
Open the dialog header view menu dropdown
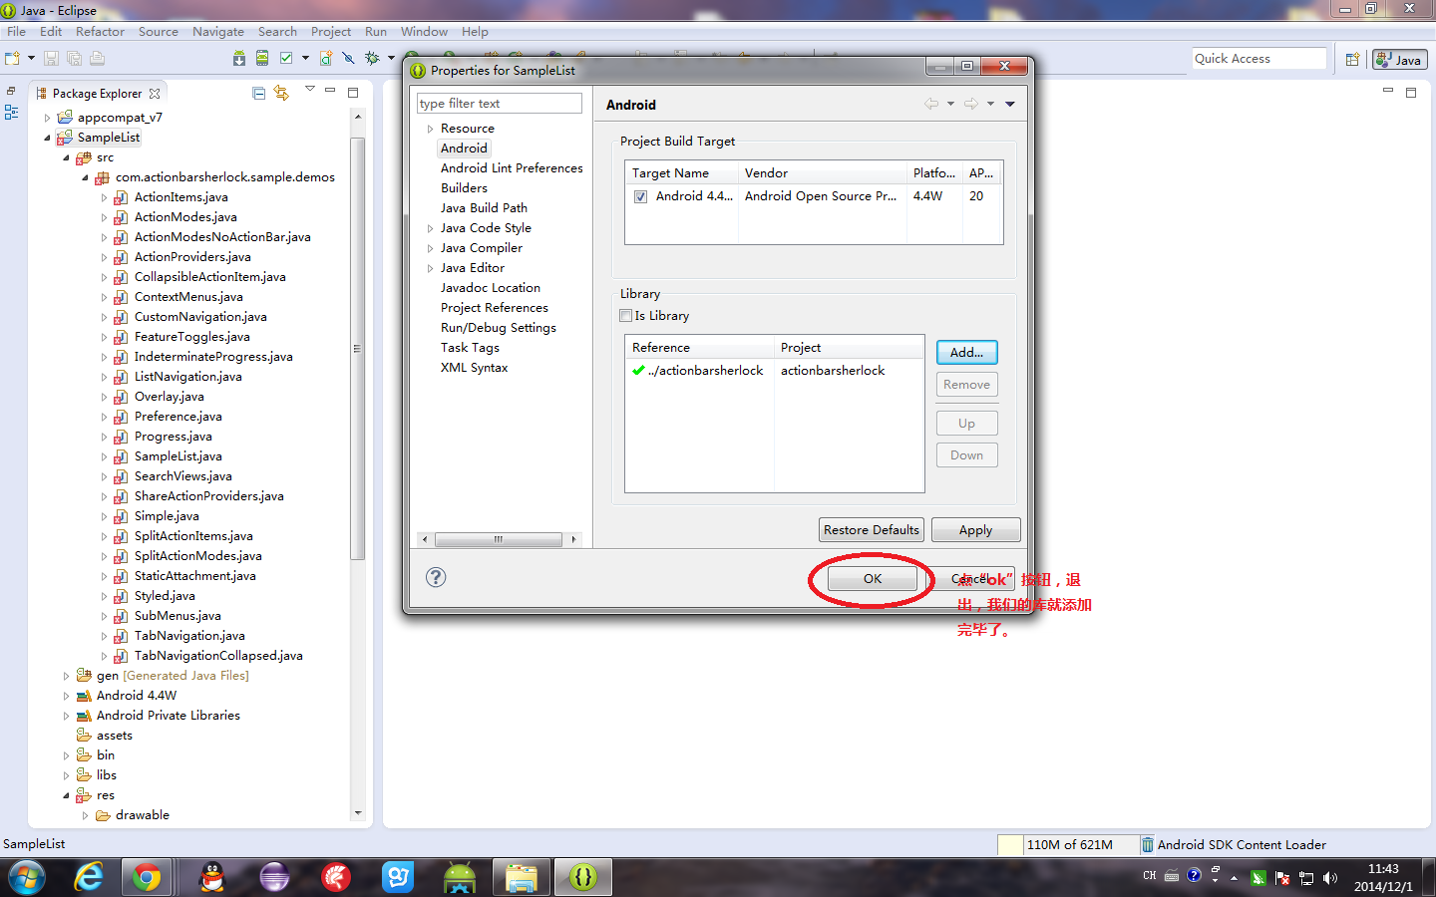1010,104
